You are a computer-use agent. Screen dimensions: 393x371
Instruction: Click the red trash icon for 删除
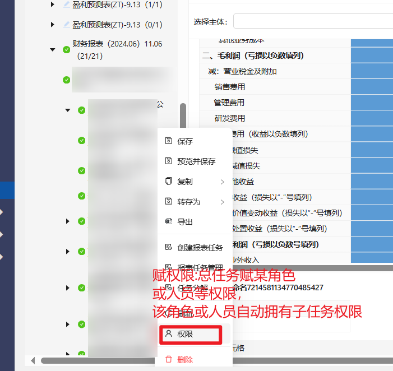coord(169,359)
